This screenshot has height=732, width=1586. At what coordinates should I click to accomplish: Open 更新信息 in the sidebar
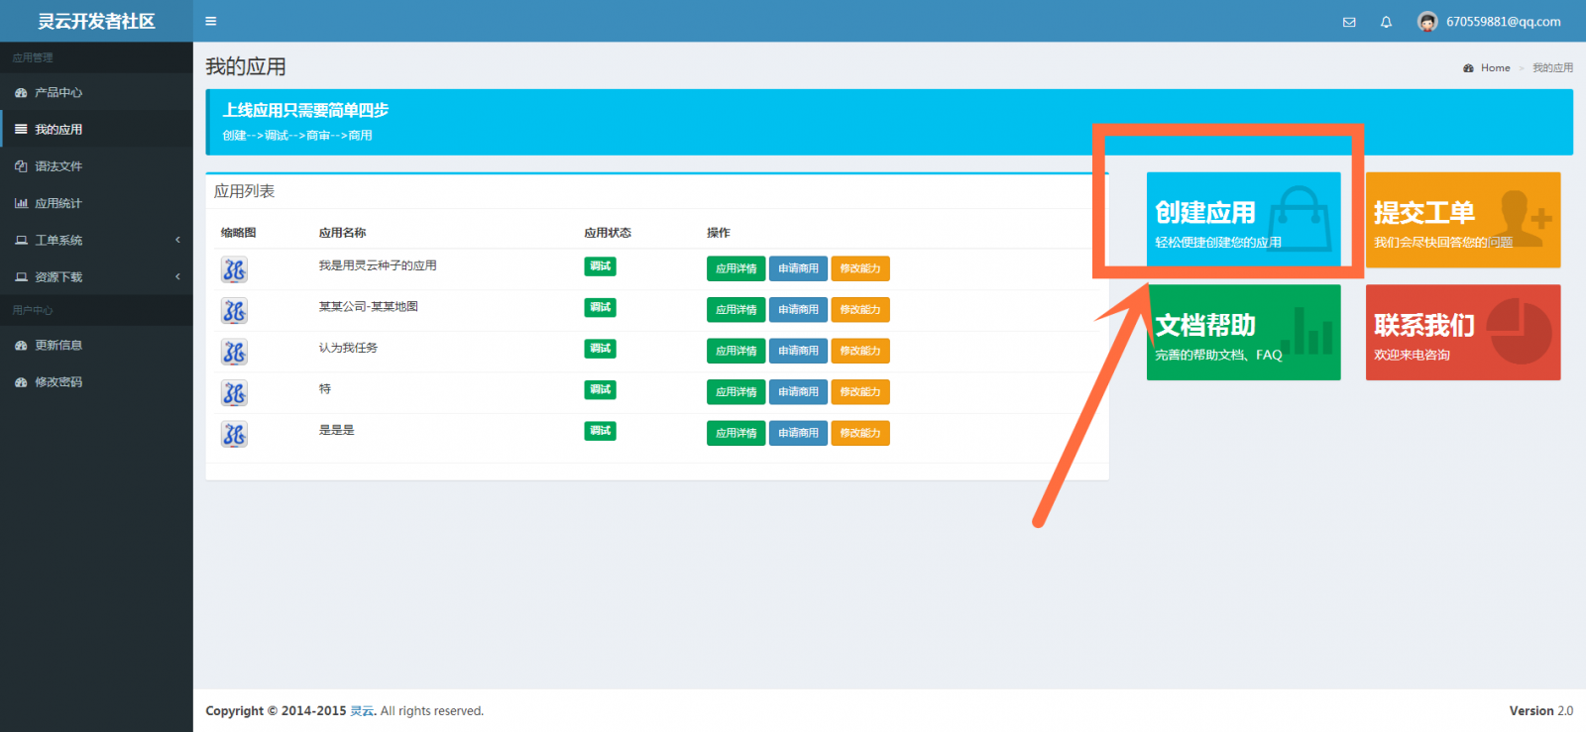(x=58, y=345)
